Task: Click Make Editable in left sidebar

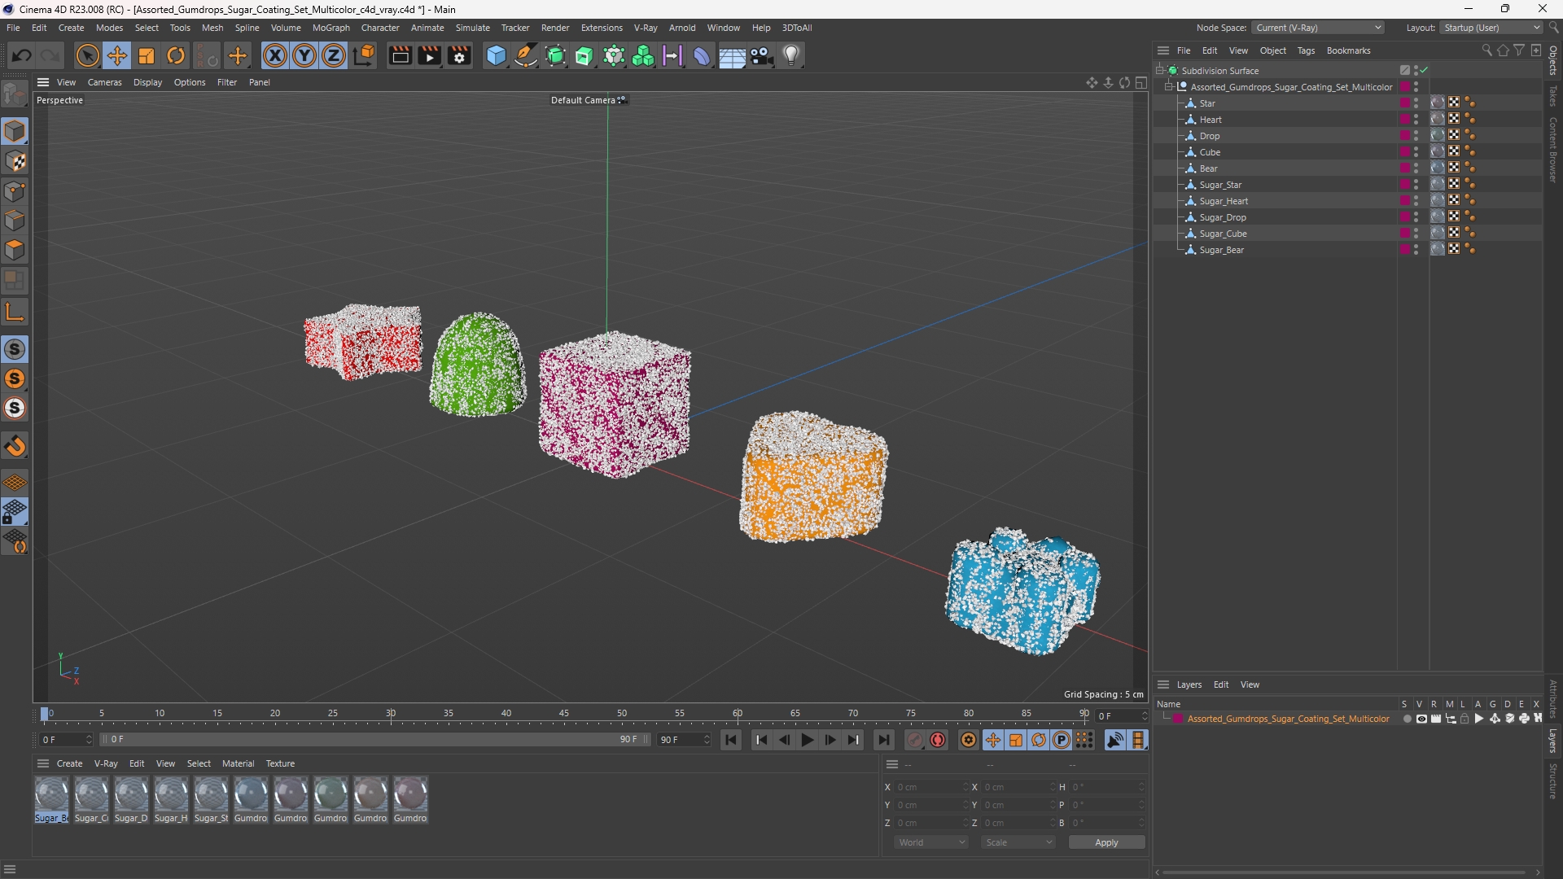Action: click(x=15, y=95)
